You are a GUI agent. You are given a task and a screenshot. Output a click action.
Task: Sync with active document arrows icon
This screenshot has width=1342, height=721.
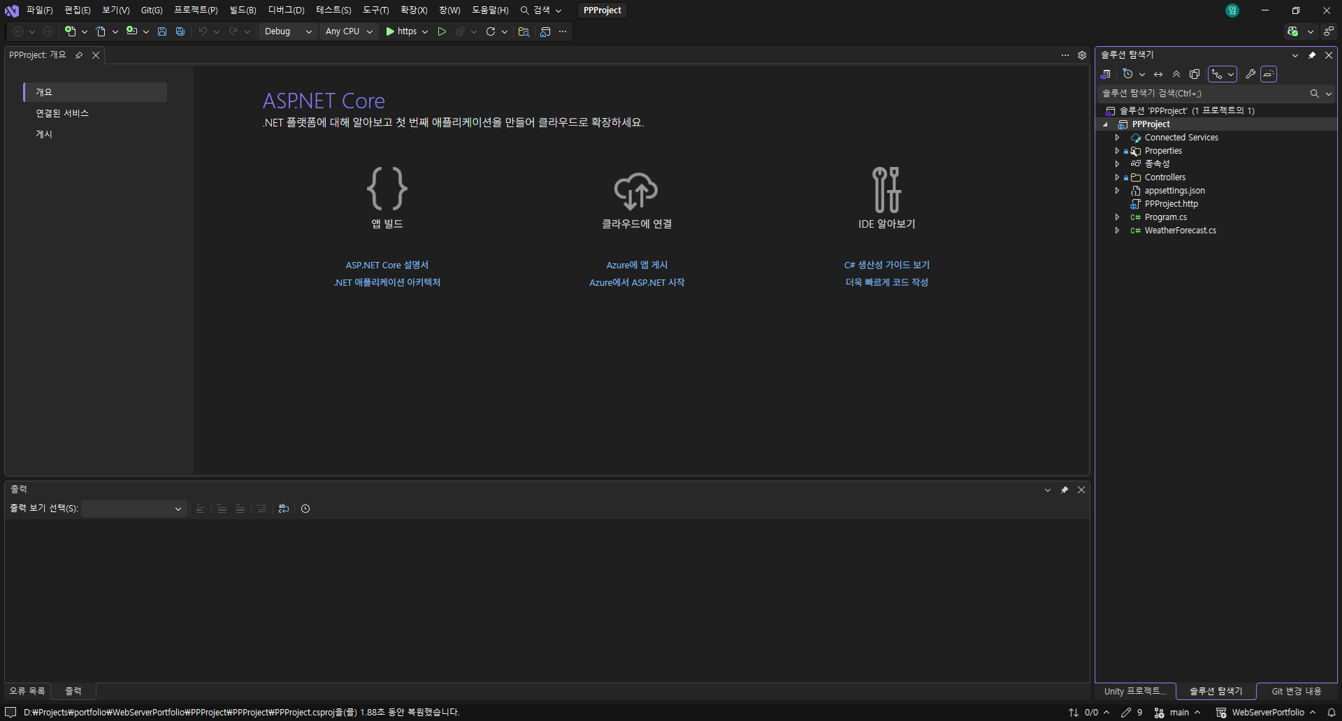tap(1158, 74)
